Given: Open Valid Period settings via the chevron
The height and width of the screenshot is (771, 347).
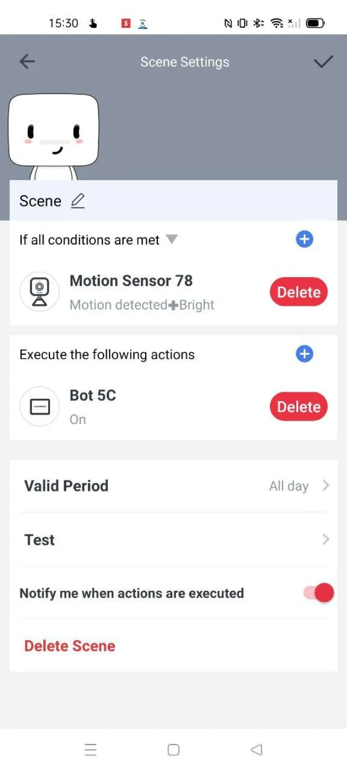Looking at the screenshot, I should pyautogui.click(x=325, y=485).
